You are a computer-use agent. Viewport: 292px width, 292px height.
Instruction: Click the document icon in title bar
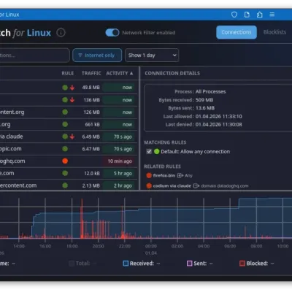point(247,15)
